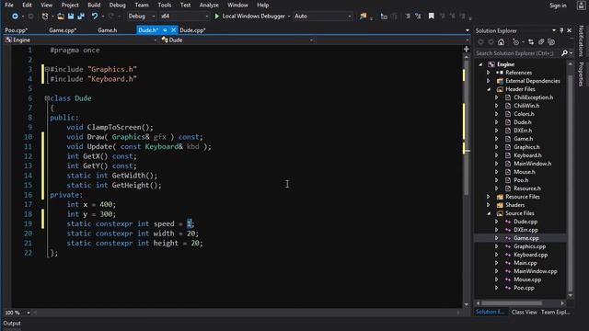
Task: Open the zoom level dropdown
Action: (29, 313)
